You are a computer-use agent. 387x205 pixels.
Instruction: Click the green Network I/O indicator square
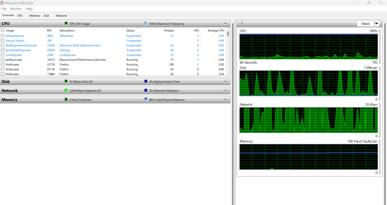66,91
